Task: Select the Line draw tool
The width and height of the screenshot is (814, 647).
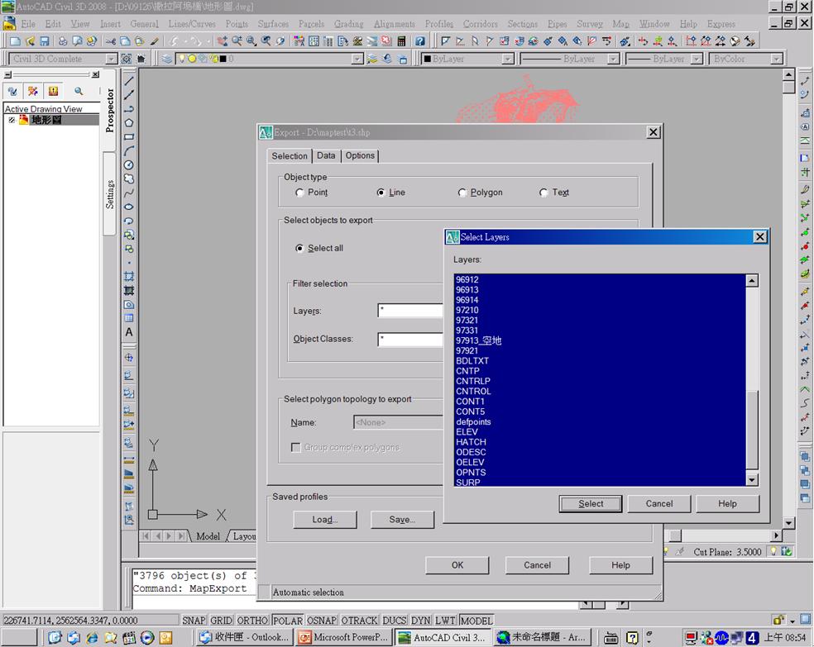Action: tap(129, 81)
